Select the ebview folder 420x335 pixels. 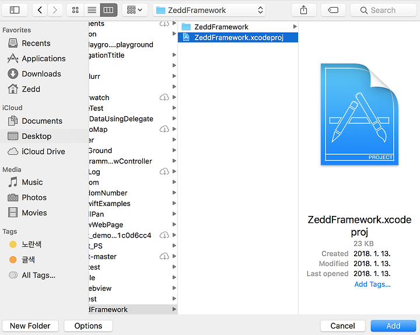(x=133, y=288)
